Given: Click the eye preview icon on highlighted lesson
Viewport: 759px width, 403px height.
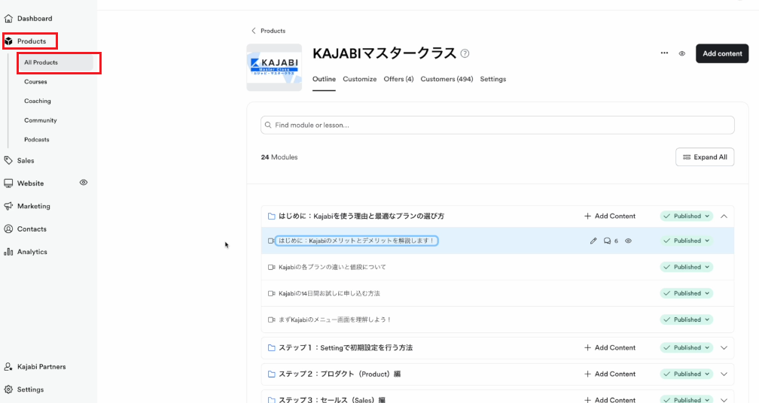Looking at the screenshot, I should pyautogui.click(x=628, y=241).
